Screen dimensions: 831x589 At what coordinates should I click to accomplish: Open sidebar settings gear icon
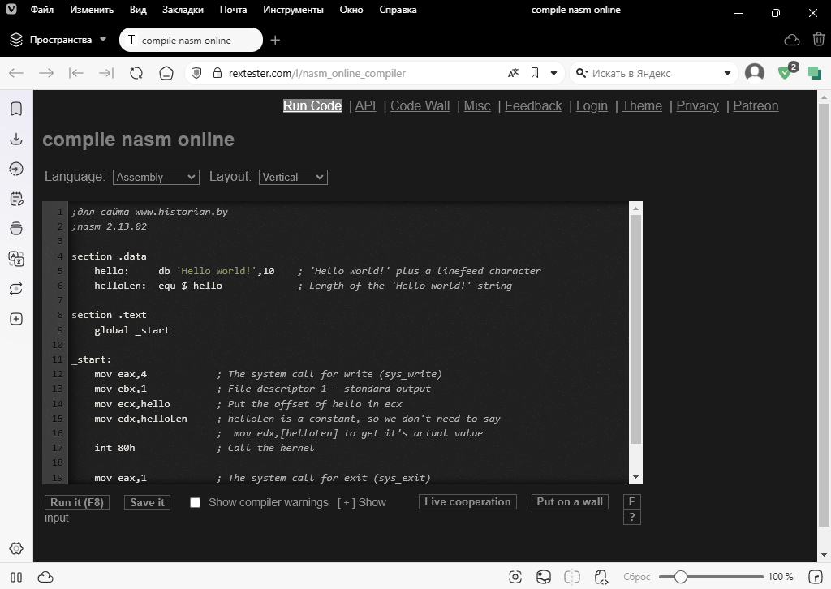tap(16, 549)
